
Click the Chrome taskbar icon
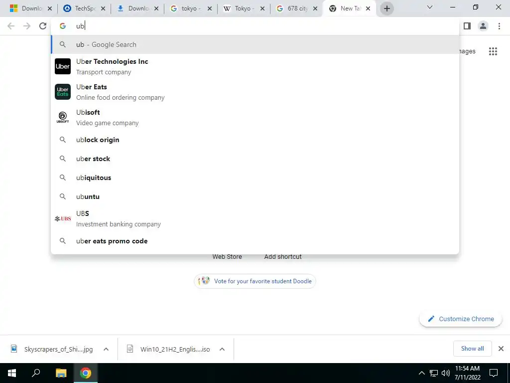tap(86, 373)
